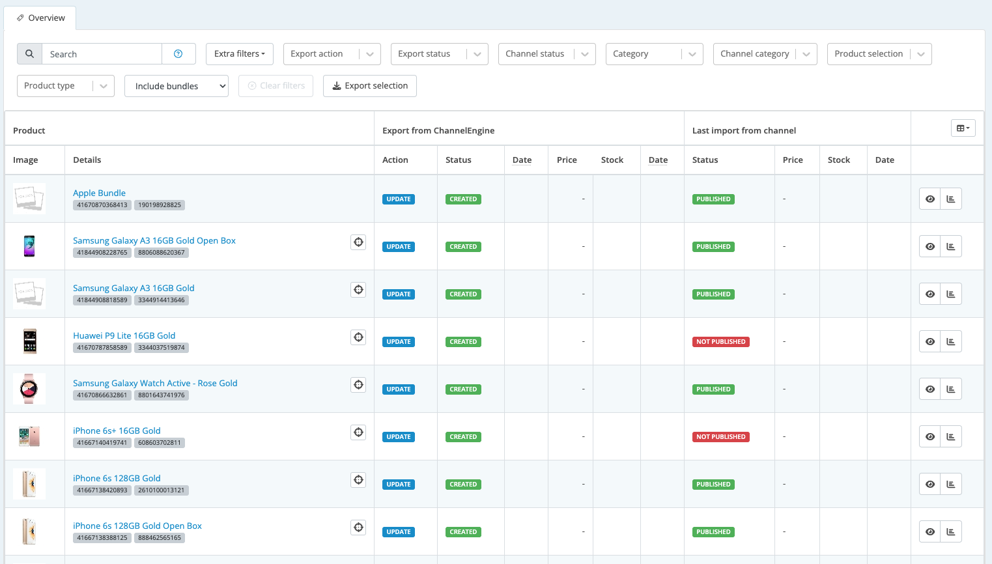Click the Export selection button

click(x=370, y=86)
